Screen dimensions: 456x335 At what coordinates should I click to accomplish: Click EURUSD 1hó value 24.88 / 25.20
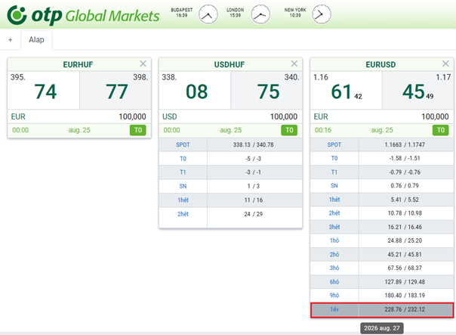click(x=405, y=240)
